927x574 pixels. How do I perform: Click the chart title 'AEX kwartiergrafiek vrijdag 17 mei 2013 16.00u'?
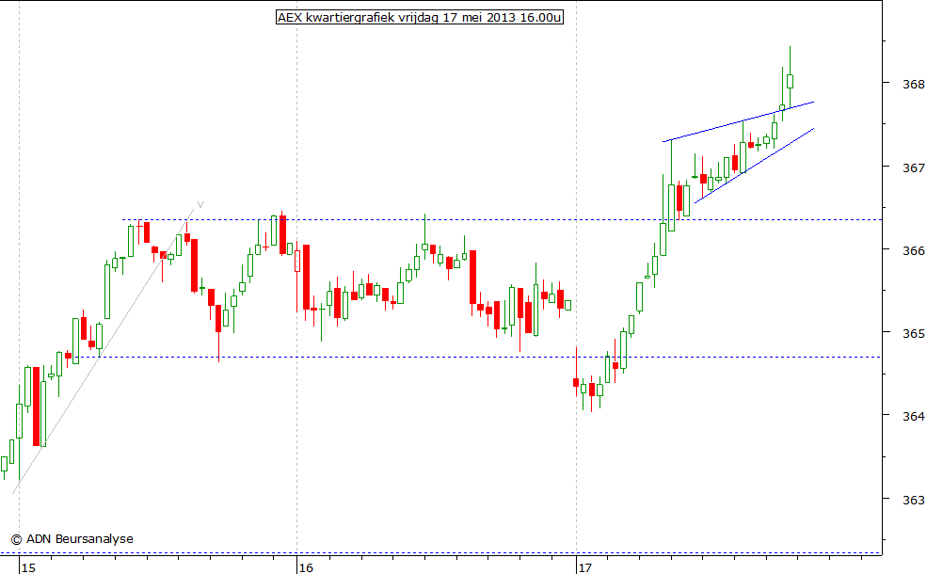420,17
